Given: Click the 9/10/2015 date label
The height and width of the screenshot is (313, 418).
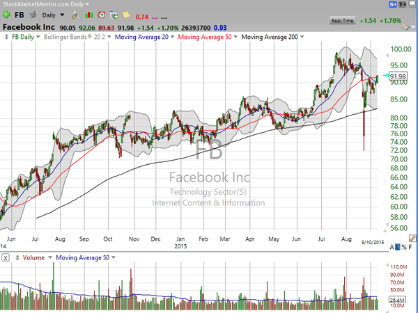Looking at the screenshot, I should [373, 243].
